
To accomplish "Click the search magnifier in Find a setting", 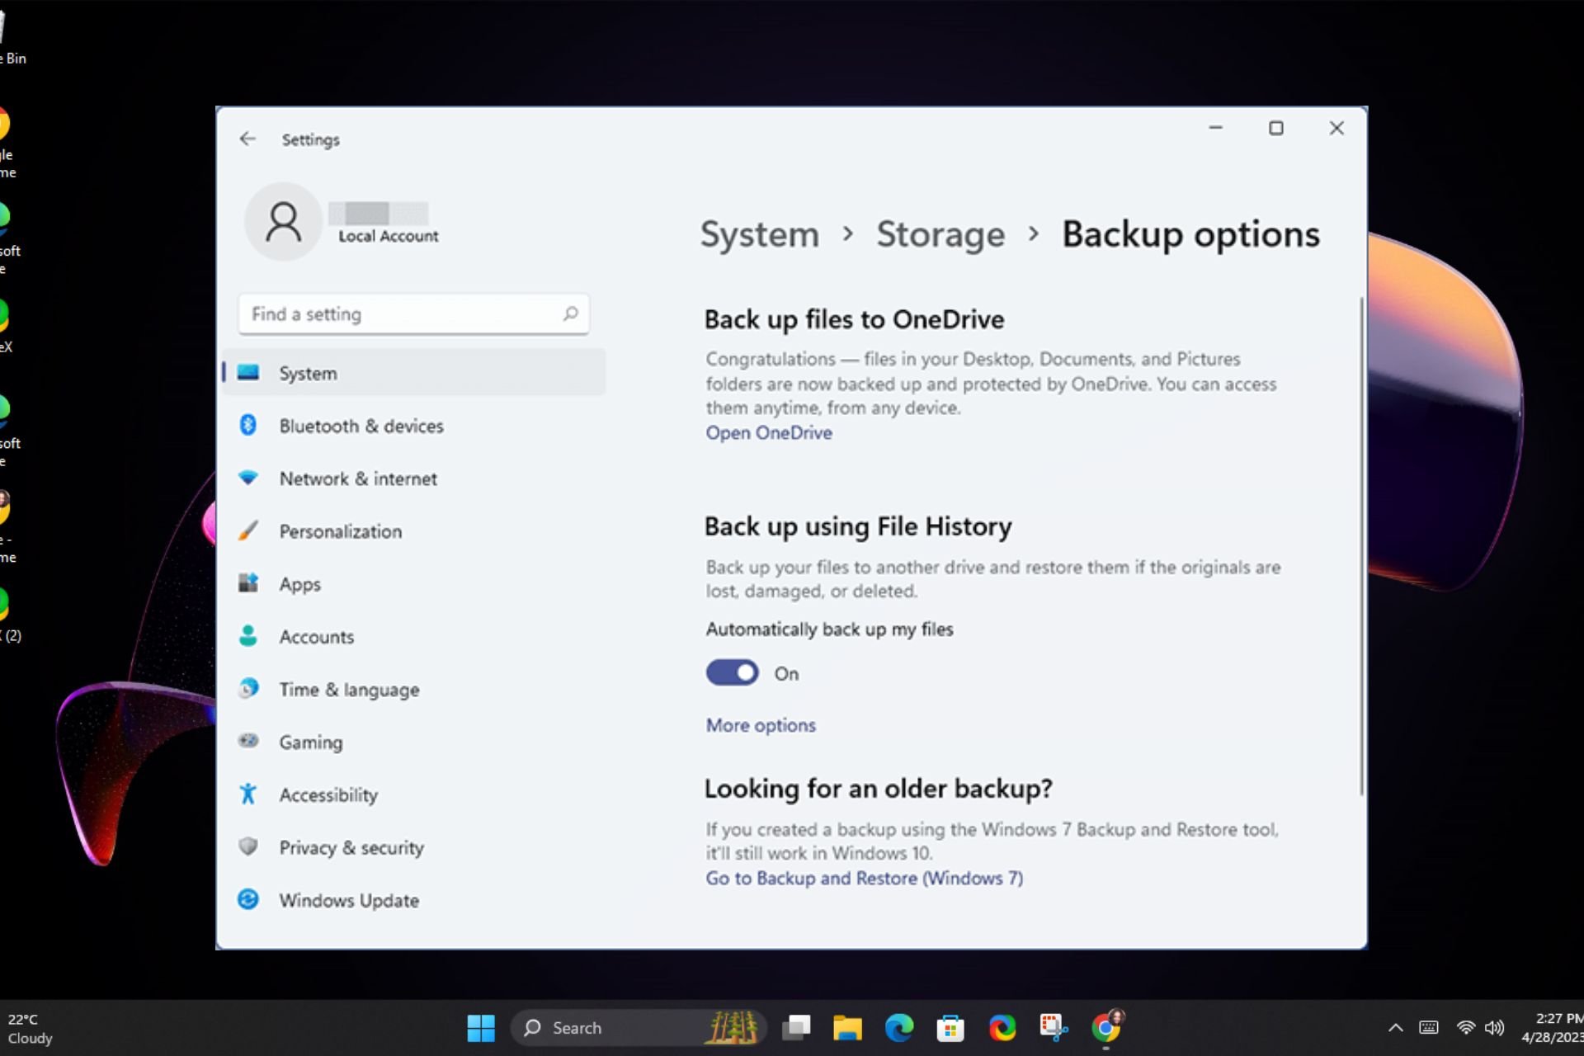I will (x=571, y=313).
